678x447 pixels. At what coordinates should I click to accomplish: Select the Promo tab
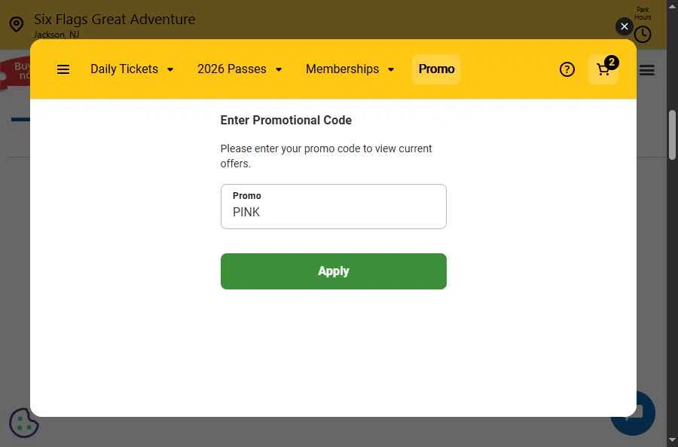coord(436,69)
